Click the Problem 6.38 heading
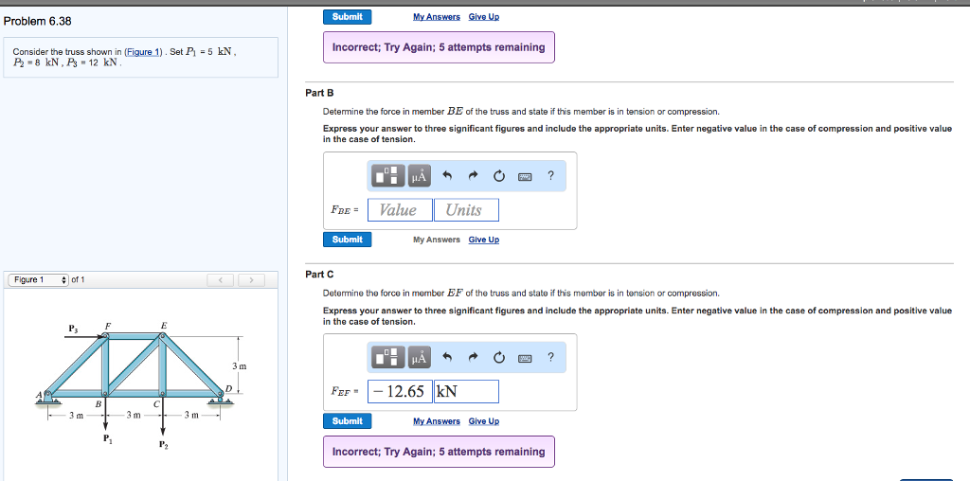The image size is (970, 481). coord(38,22)
